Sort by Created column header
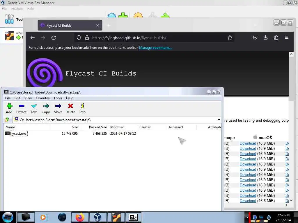298x223 pixels. (x=152, y=127)
